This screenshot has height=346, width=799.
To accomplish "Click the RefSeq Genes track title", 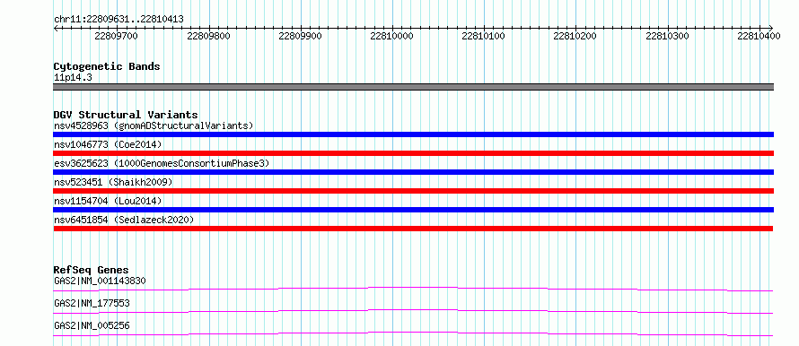I will [92, 270].
